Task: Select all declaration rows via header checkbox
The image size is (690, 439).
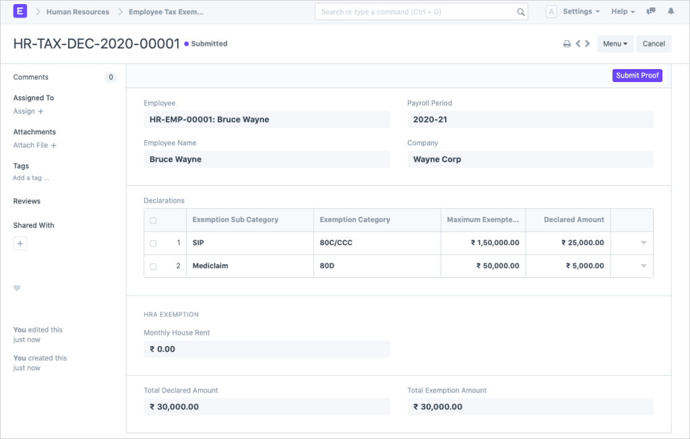Action: [154, 219]
